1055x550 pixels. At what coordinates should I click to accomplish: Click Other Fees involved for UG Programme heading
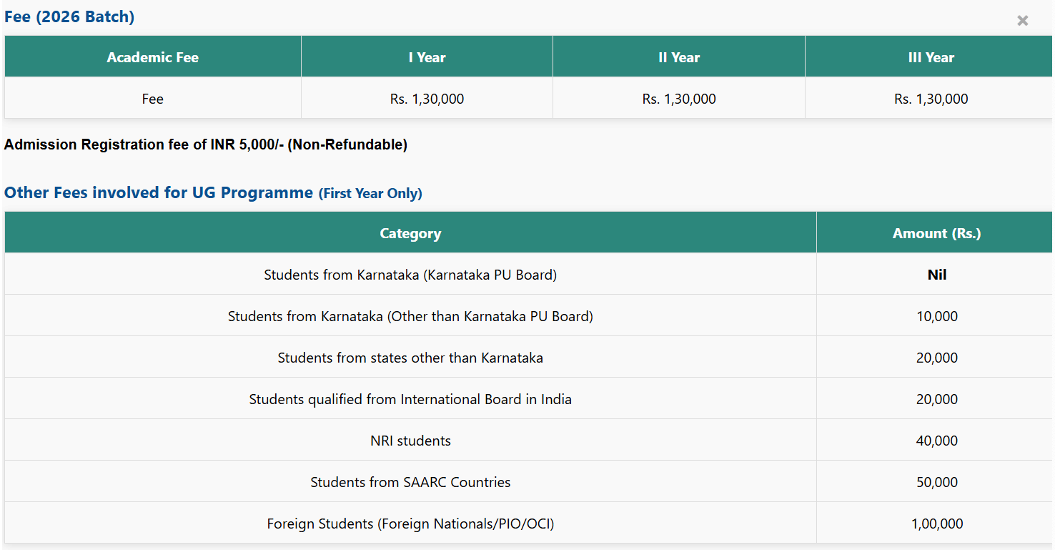[159, 192]
